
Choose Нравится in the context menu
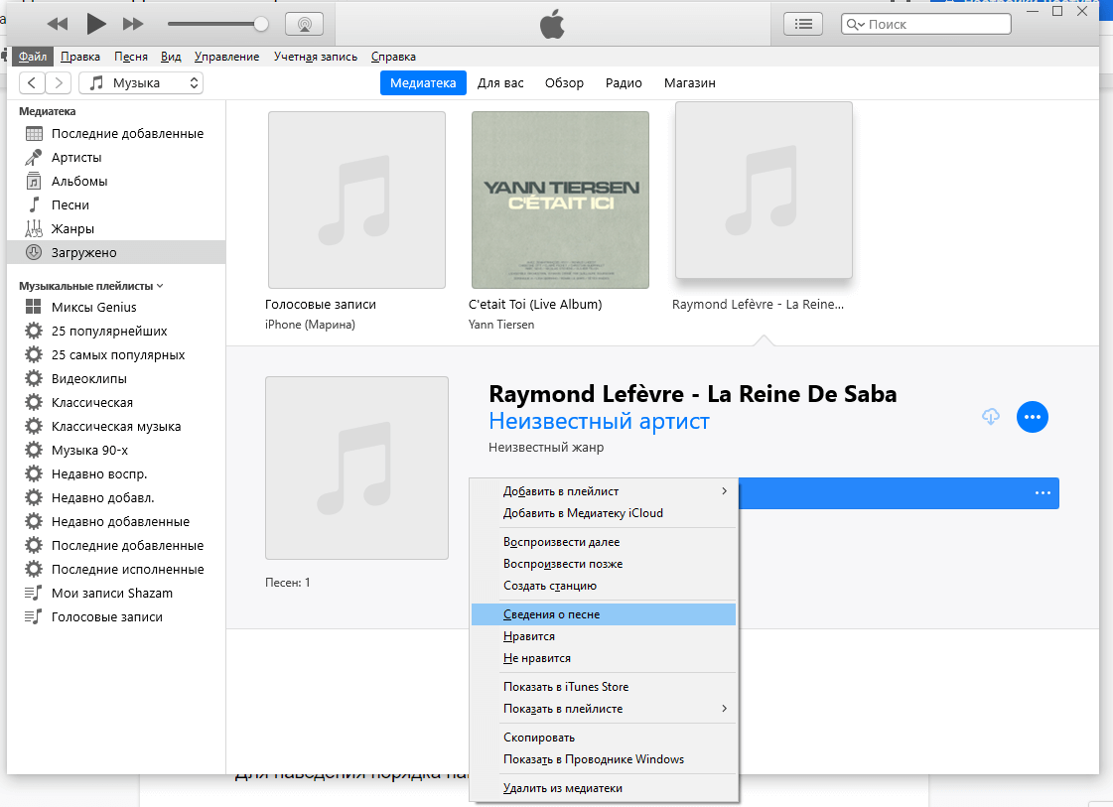[604, 636]
